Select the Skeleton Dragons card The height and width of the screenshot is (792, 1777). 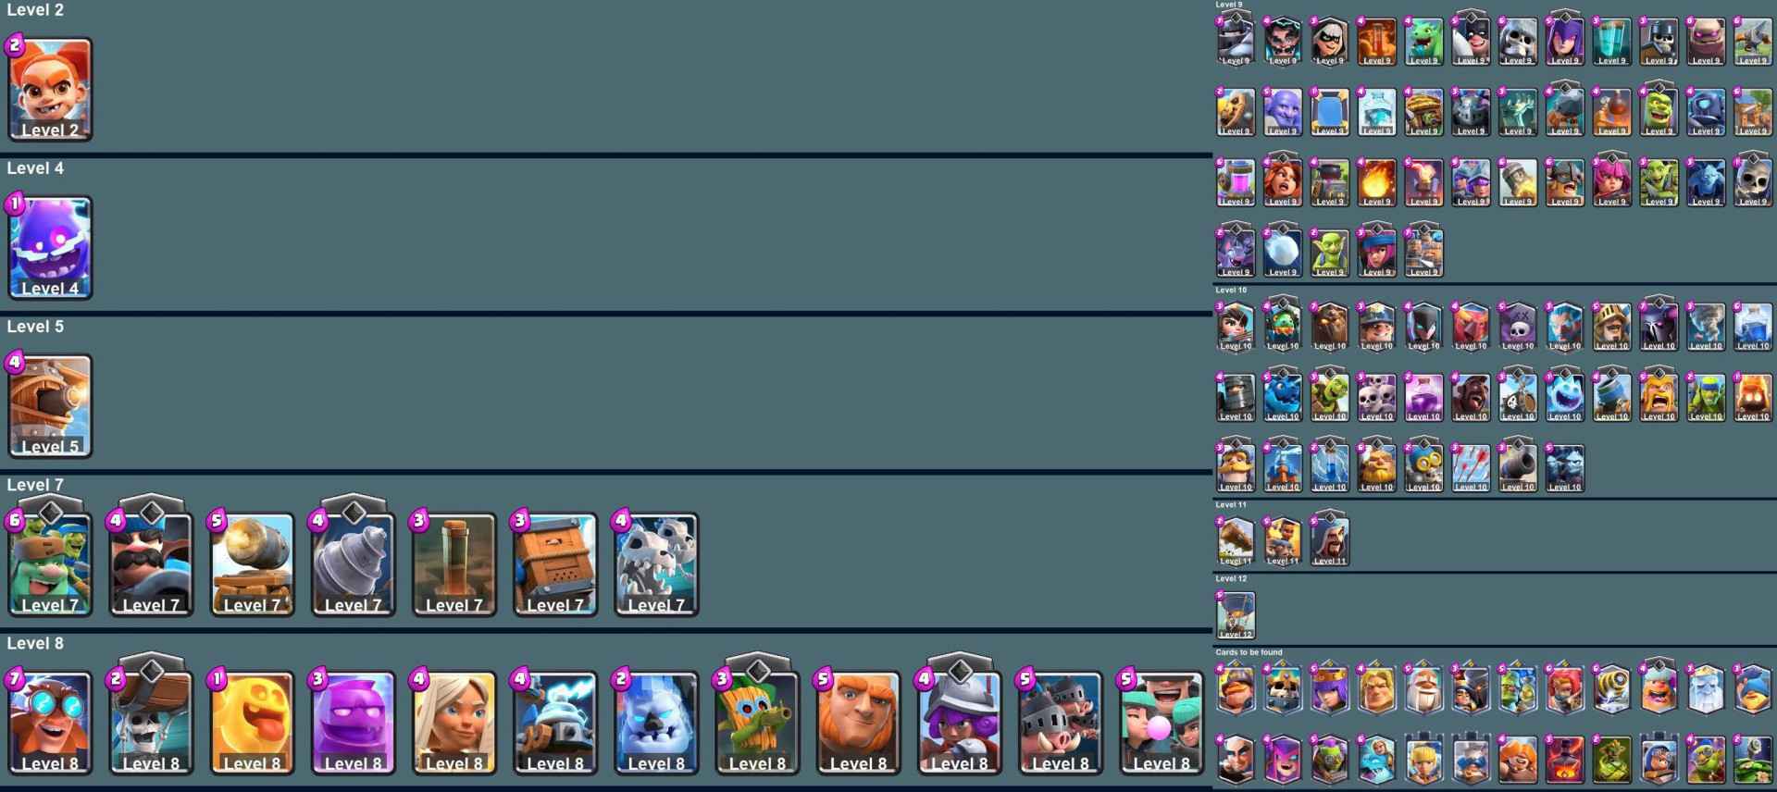click(656, 564)
